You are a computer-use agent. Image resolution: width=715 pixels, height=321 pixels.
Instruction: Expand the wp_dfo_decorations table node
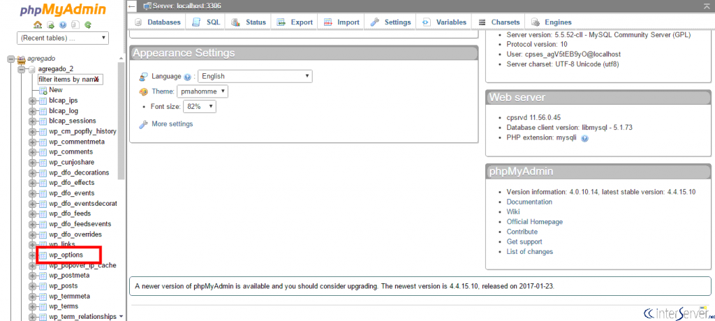[x=32, y=173]
